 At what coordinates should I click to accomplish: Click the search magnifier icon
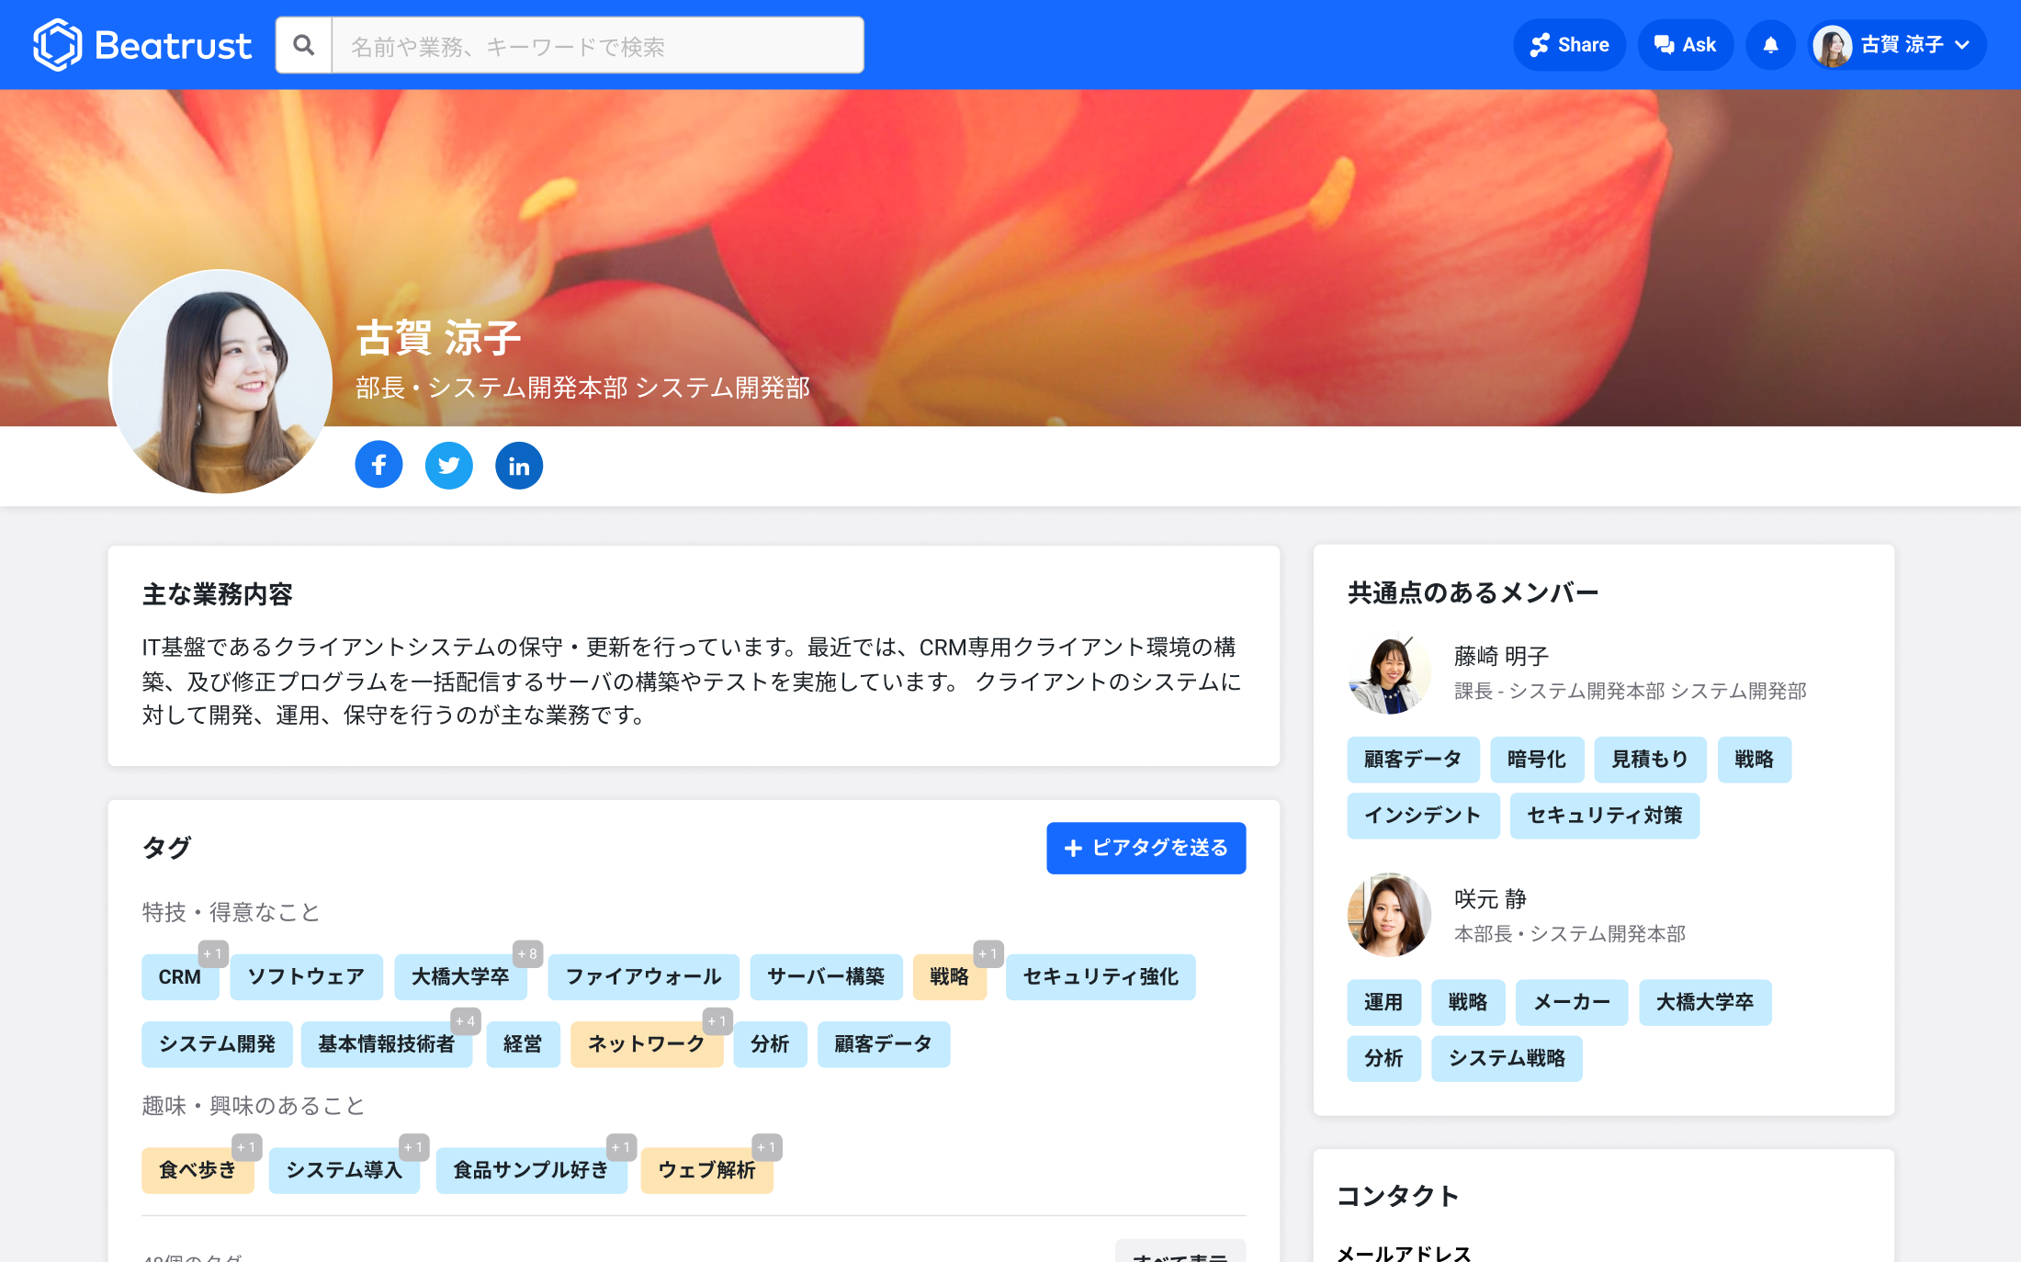304,45
